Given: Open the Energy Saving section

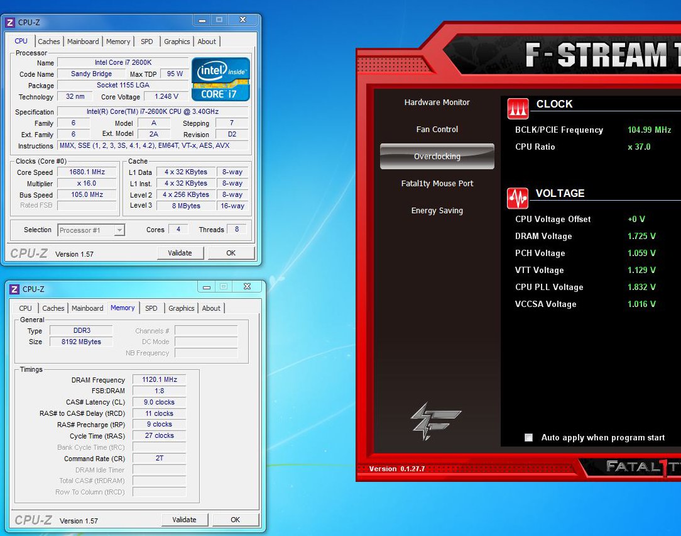Looking at the screenshot, I should (437, 211).
